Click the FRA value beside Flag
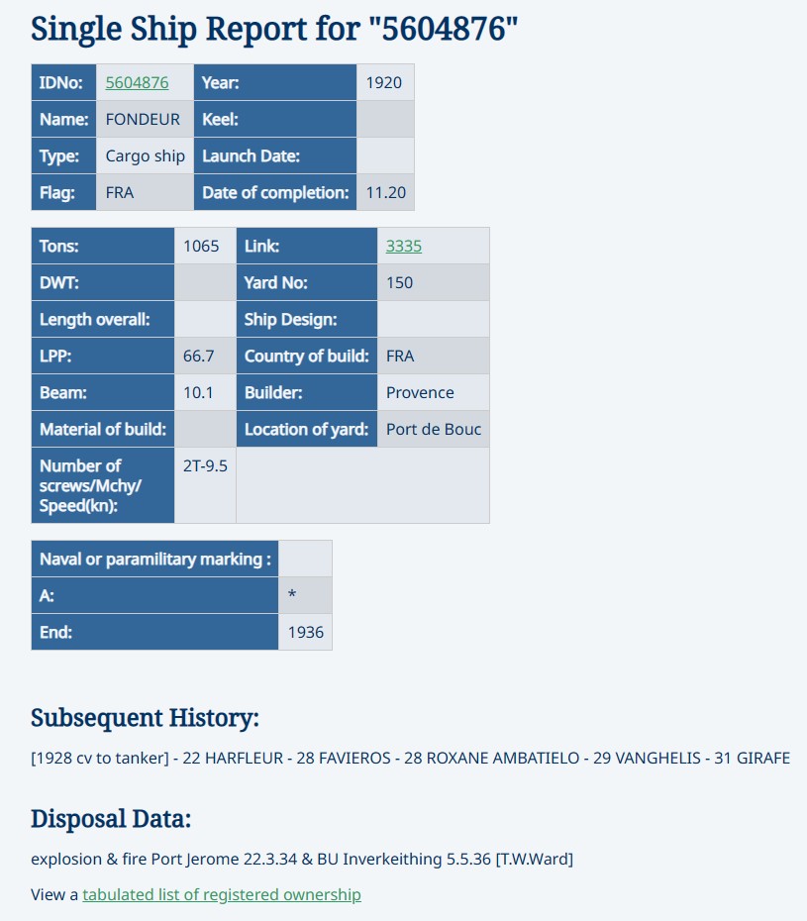The width and height of the screenshot is (807, 921). (120, 193)
